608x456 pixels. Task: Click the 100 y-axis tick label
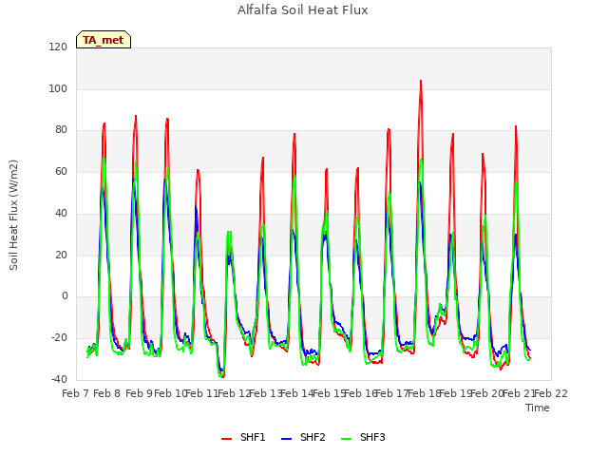pos(58,88)
